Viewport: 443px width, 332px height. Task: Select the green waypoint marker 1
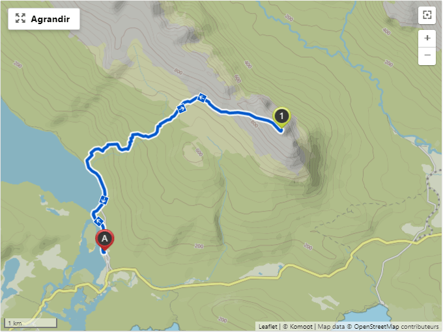pos(281,117)
